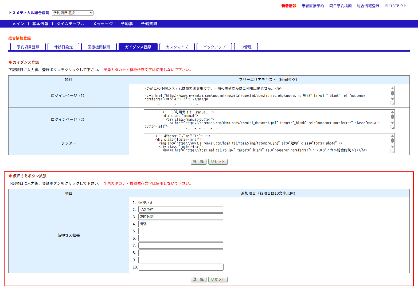Click 登録 button under 仮押さえ拡張 table
Image resolution: width=418 pixels, height=288 pixels.
(x=198, y=279)
